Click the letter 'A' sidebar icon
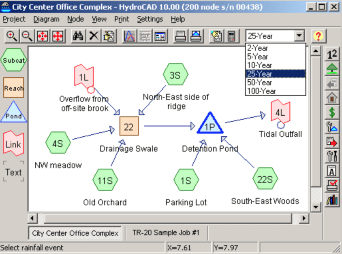Image resolution: width=342 pixels, height=254 pixels. click(x=331, y=170)
